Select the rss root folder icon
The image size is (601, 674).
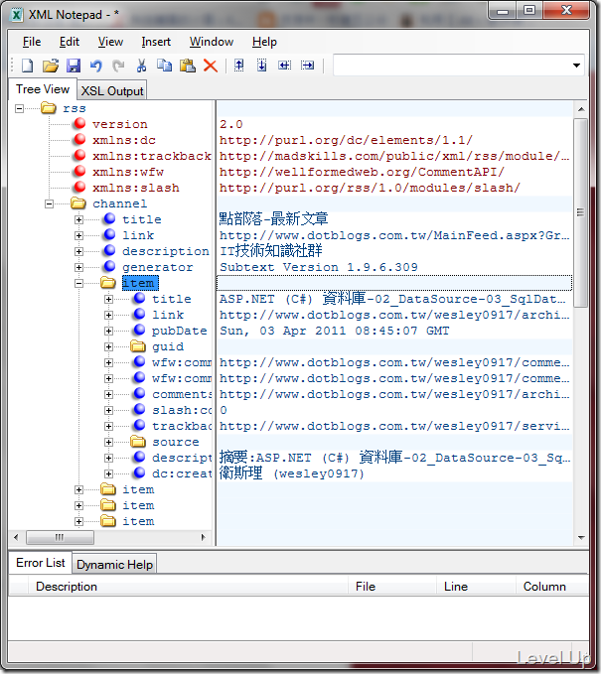pyautogui.click(x=49, y=108)
